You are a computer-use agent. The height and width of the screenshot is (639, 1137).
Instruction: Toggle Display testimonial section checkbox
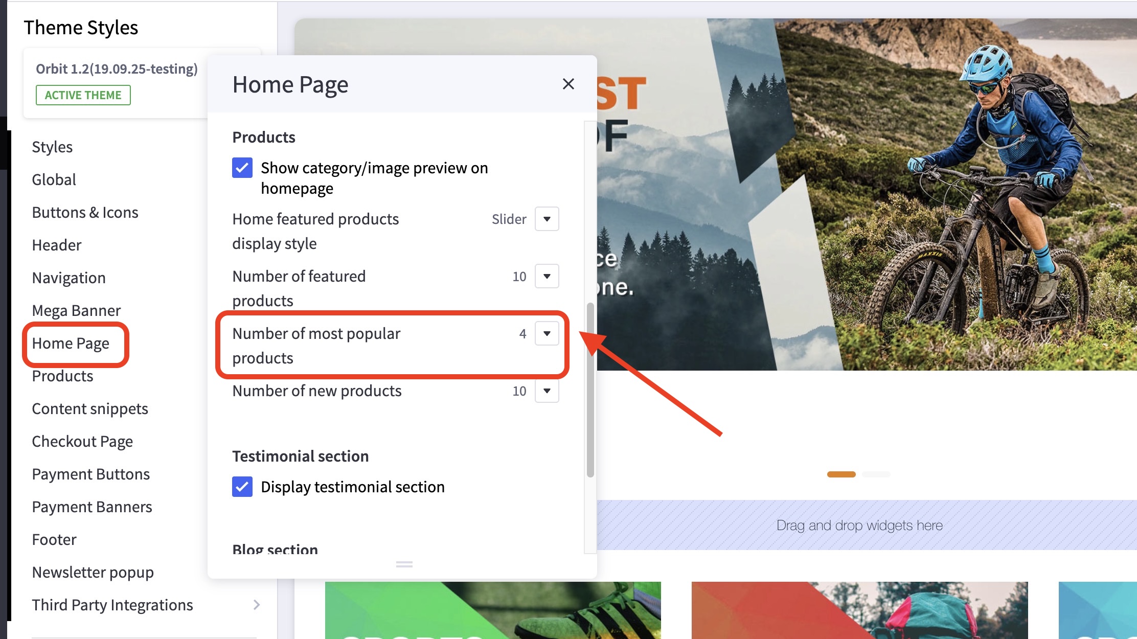(x=242, y=487)
